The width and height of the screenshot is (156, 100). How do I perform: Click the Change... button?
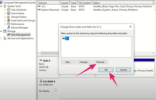[x=84, y=62]
